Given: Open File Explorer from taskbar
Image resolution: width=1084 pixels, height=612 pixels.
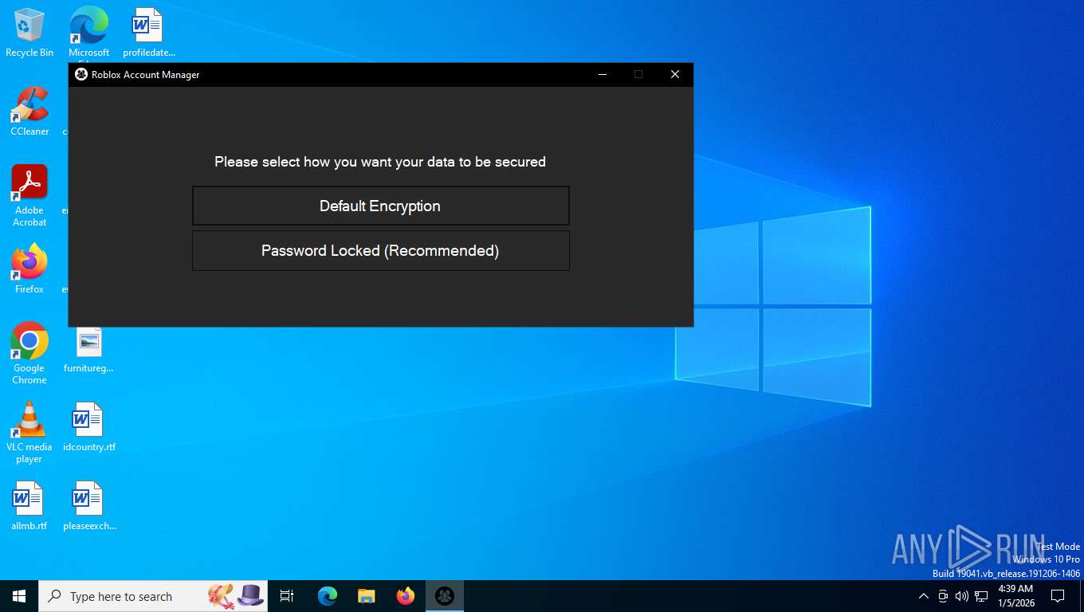Looking at the screenshot, I should click(x=366, y=596).
